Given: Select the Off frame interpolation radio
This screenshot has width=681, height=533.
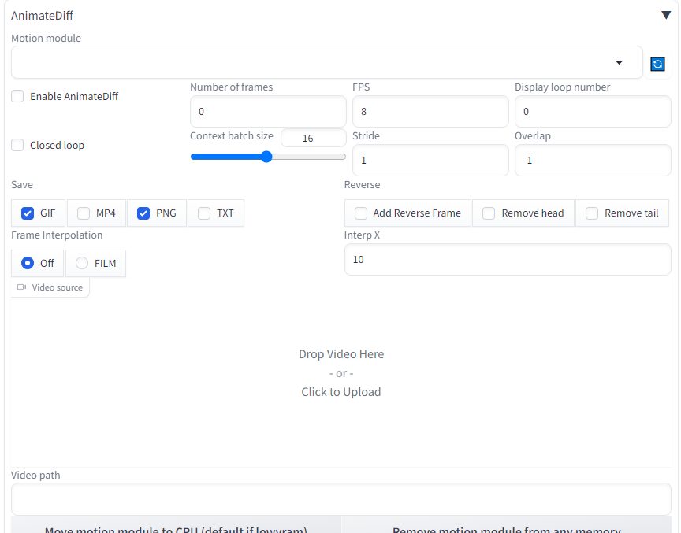Looking at the screenshot, I should coord(28,263).
